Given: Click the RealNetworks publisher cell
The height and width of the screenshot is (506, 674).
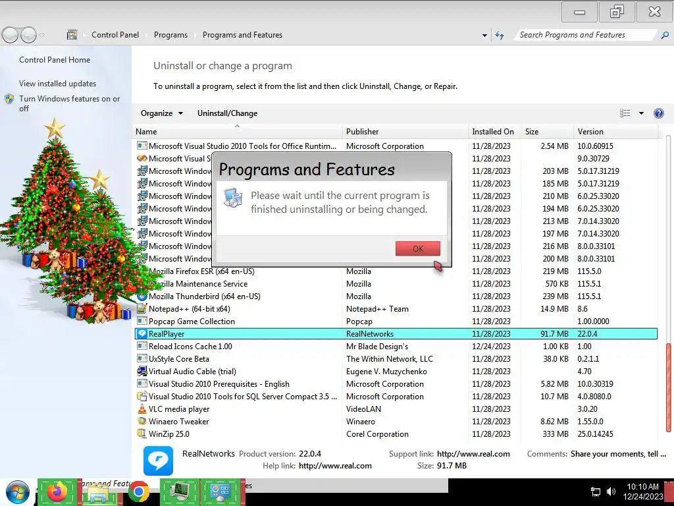Looking at the screenshot, I should [370, 334].
